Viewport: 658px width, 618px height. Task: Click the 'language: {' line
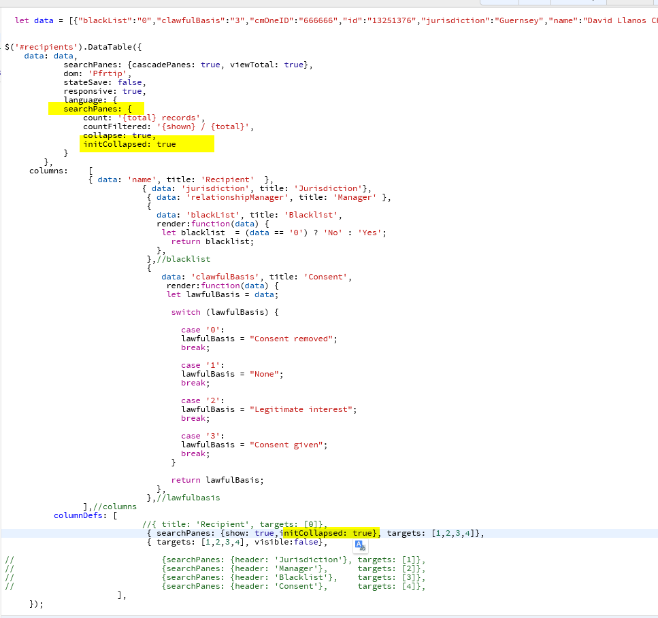pos(91,100)
